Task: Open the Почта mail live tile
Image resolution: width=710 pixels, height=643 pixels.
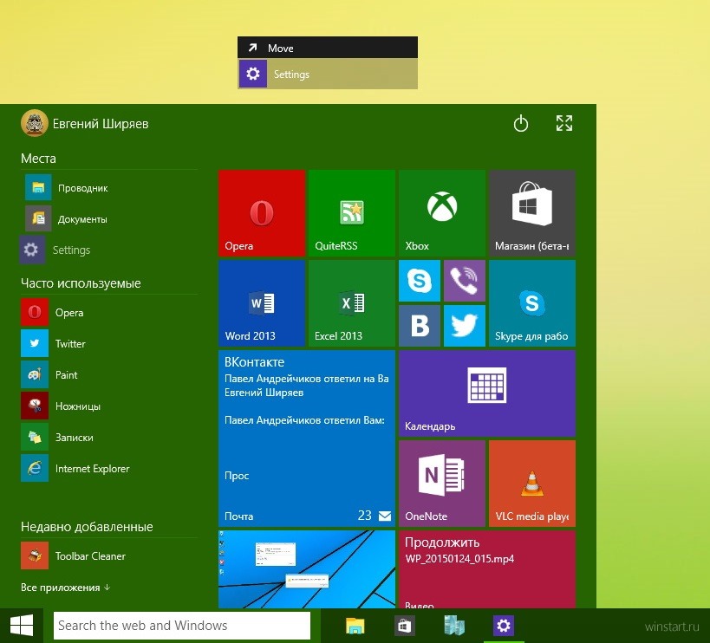Action: click(307, 438)
